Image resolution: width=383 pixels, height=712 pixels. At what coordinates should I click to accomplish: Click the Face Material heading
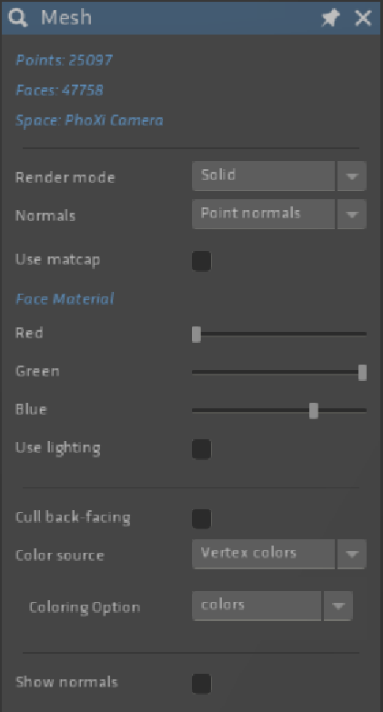(65, 299)
